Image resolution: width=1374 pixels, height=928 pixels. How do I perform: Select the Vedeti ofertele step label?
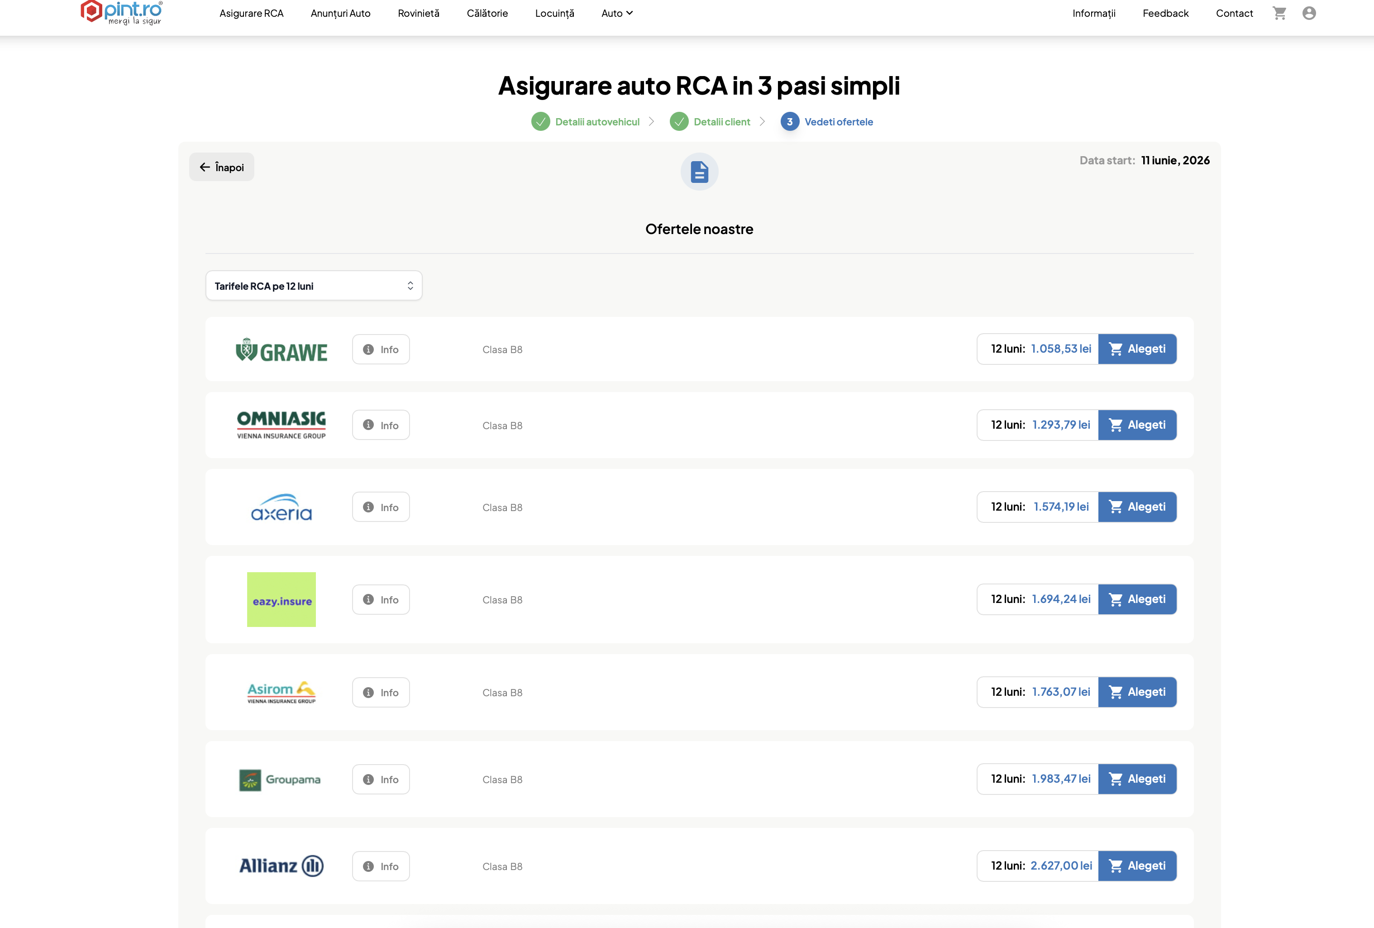838,122
